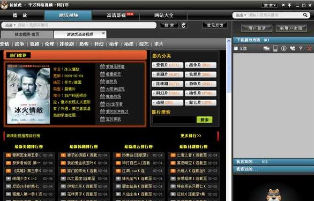Click the TV icon beside 魔兽战场
Screen dimensions: 314x201
(102, 96)
